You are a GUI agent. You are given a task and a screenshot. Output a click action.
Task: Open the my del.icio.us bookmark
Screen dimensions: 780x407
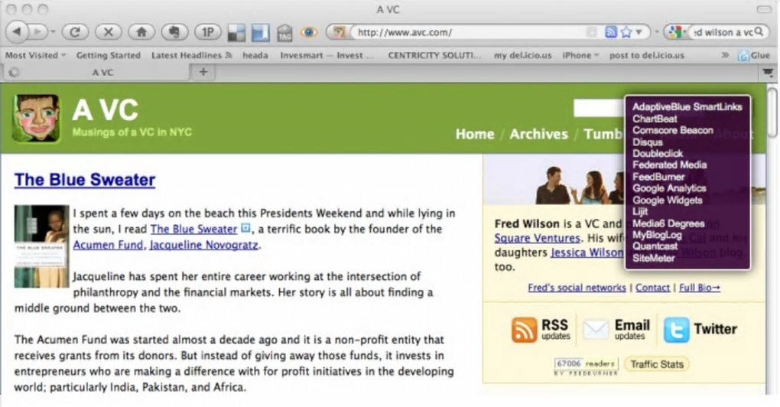[x=522, y=55]
